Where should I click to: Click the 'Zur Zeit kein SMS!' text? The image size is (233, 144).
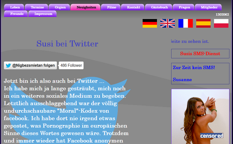(x=194, y=68)
